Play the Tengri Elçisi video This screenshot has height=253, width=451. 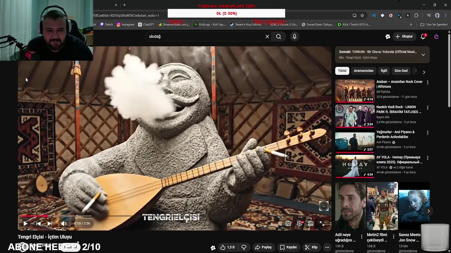coord(25,223)
